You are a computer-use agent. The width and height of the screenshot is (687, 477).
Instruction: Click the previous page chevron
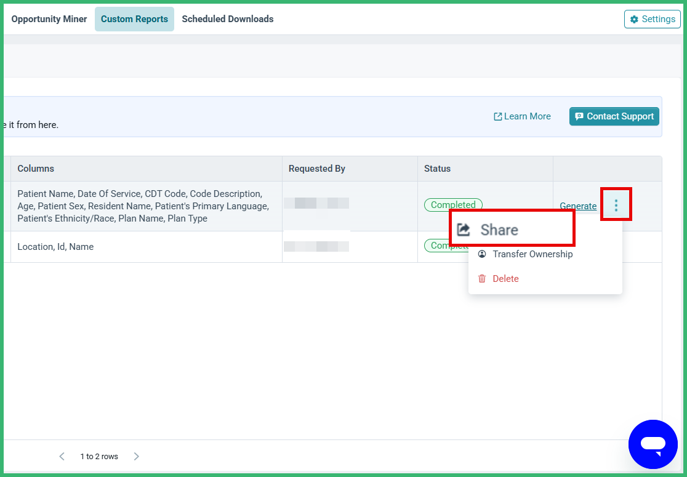62,456
